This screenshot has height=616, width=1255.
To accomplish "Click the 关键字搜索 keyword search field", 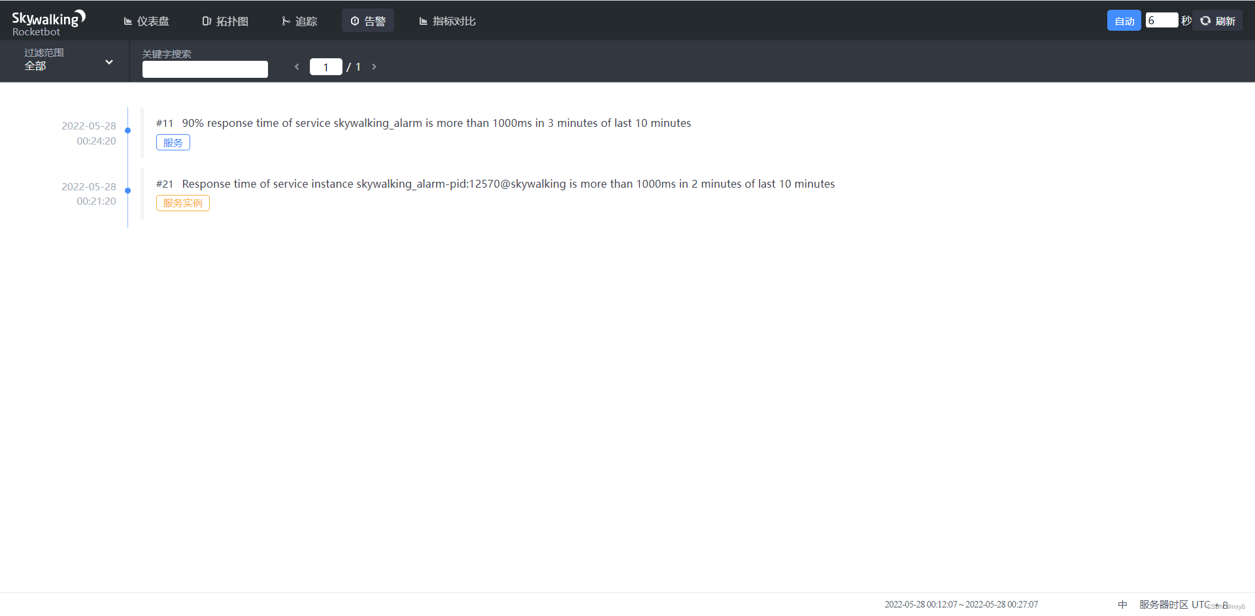I will tap(205, 69).
